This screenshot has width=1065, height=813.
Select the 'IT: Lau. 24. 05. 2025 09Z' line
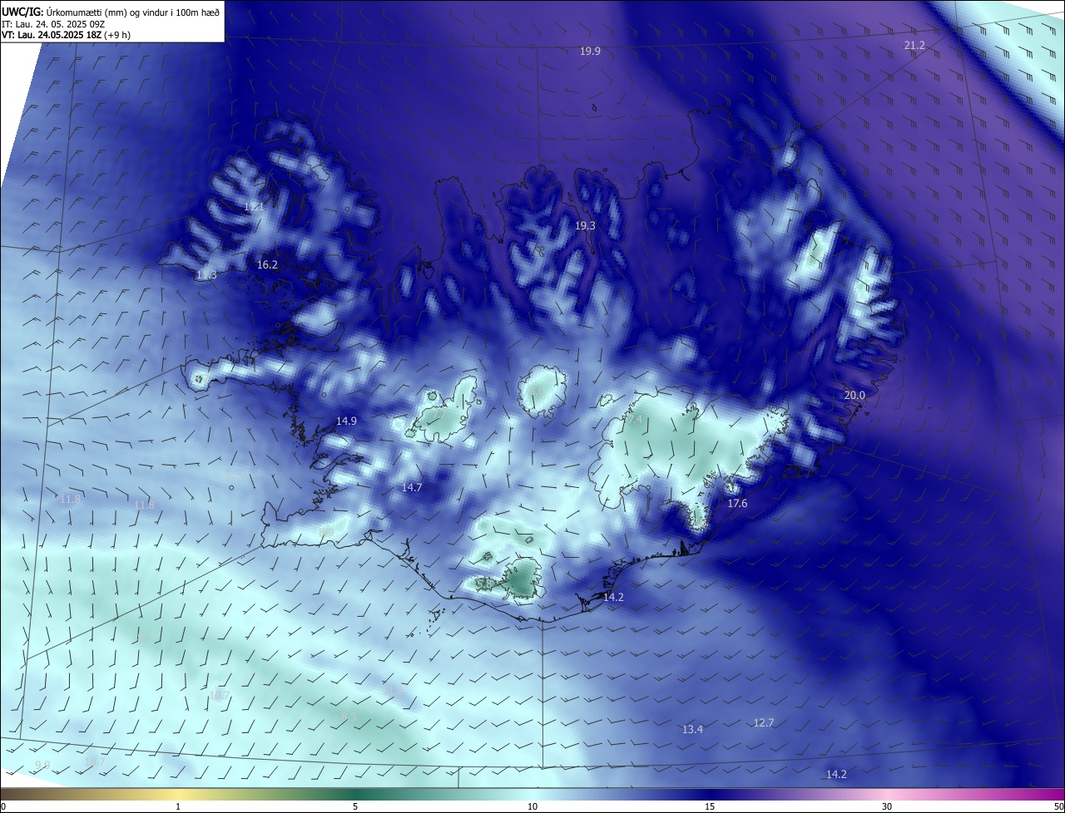(53, 23)
